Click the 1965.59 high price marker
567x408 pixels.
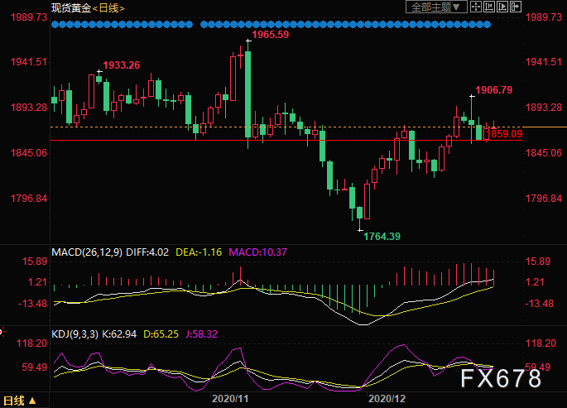(271, 35)
